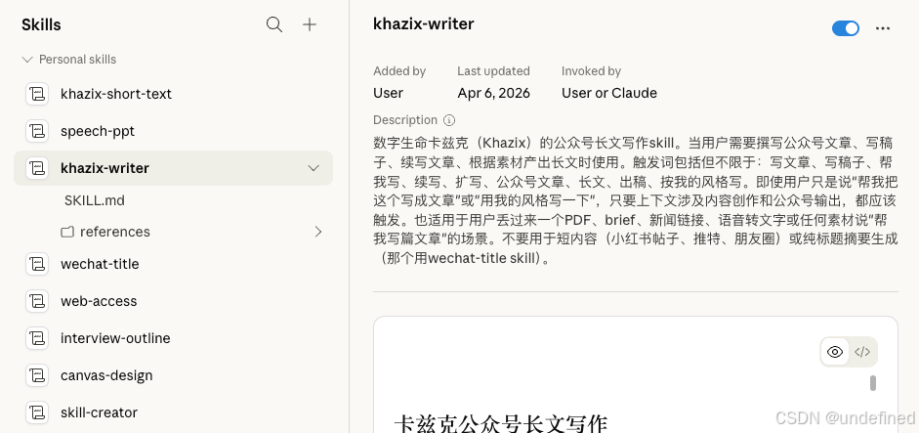The height and width of the screenshot is (433, 919).
Task: Collapse the khazix-writer chevron
Action: [x=313, y=168]
